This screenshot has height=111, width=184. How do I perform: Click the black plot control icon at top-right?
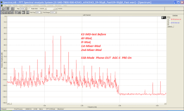[x=164, y=18]
